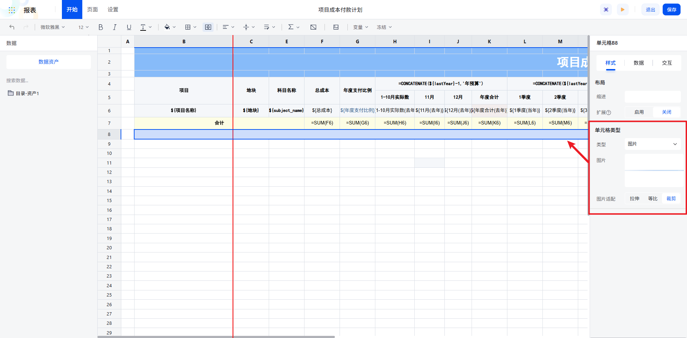
Task: Click the sigma formula icon
Action: click(x=291, y=27)
